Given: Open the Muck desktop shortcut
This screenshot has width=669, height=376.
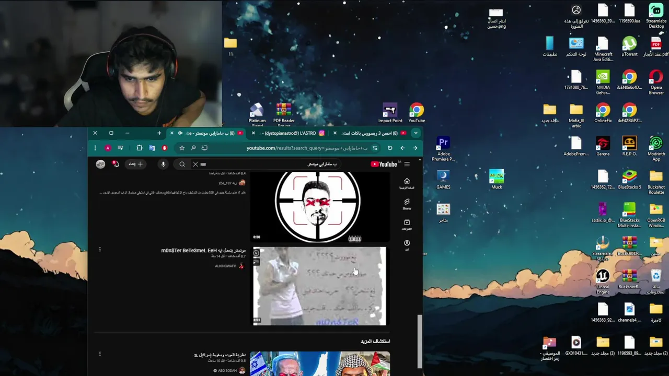Looking at the screenshot, I should (x=497, y=180).
